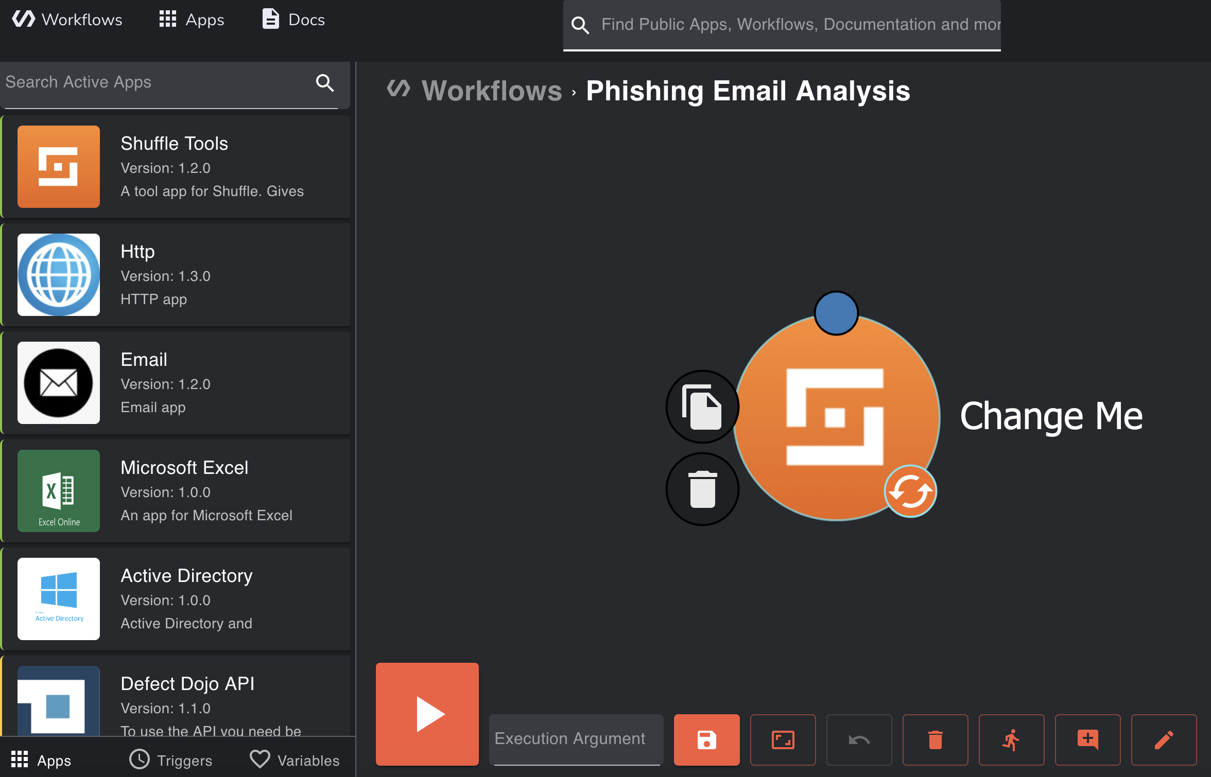
Task: Focus the Search Active Apps field
Action: (154, 82)
